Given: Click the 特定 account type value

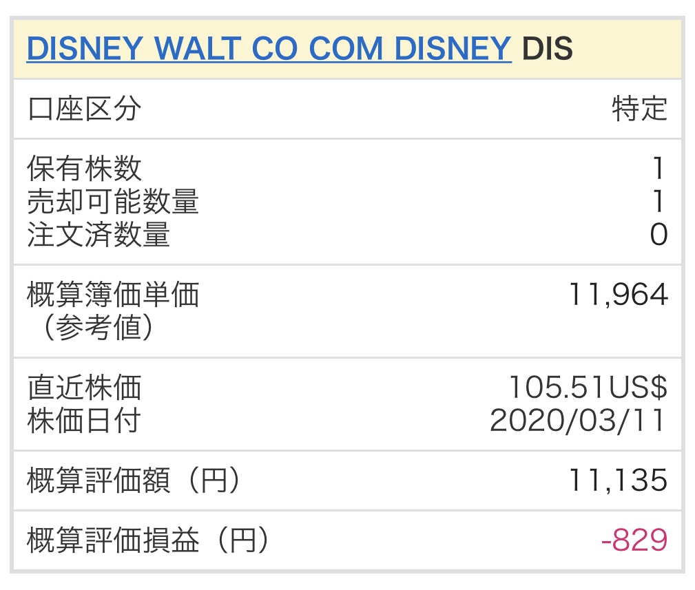Looking at the screenshot, I should (639, 109).
